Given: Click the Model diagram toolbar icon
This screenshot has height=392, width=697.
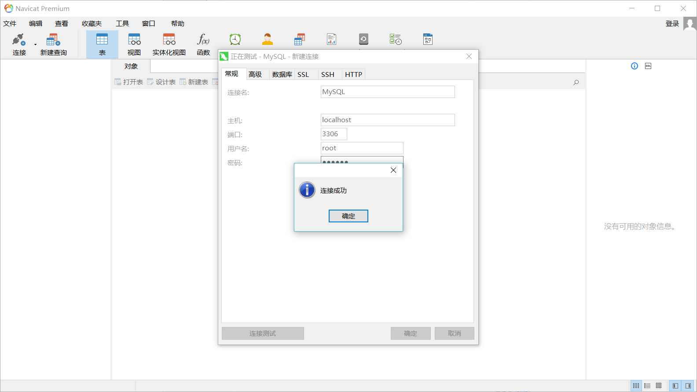Looking at the screenshot, I should [x=428, y=40].
